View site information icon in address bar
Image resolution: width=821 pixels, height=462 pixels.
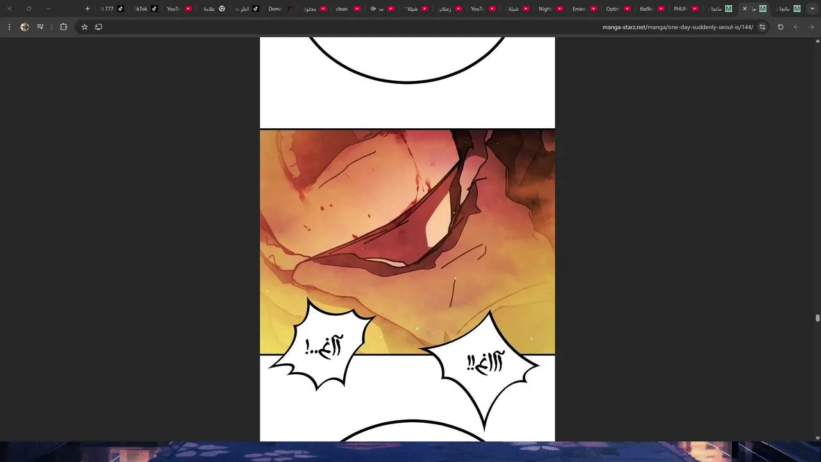(762, 27)
